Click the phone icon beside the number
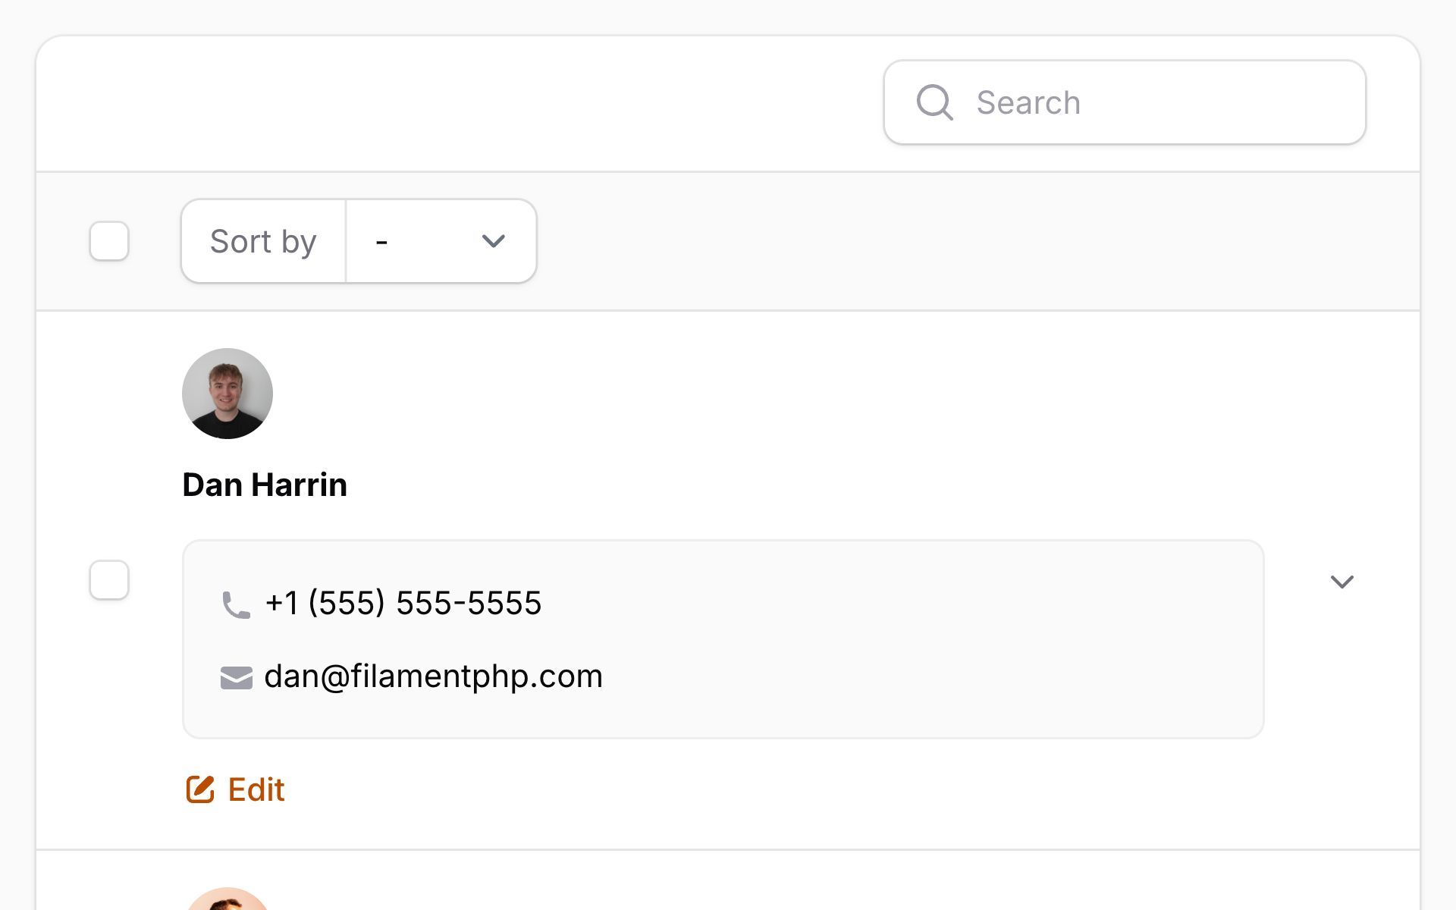Viewport: 1456px width, 910px height. click(236, 604)
